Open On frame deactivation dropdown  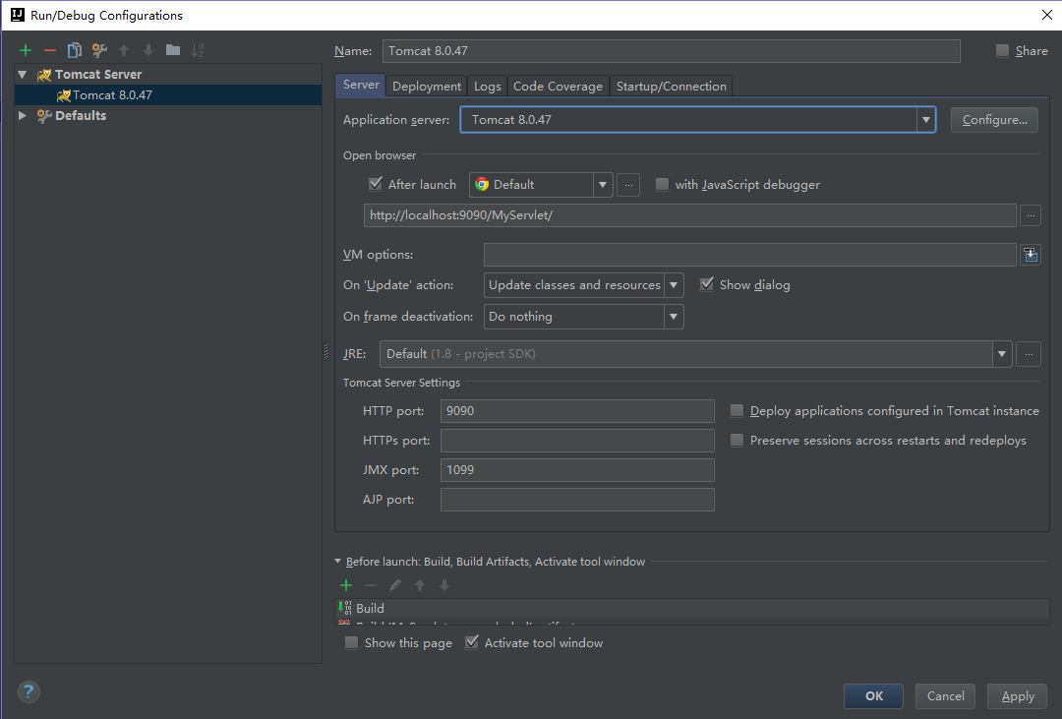point(674,317)
